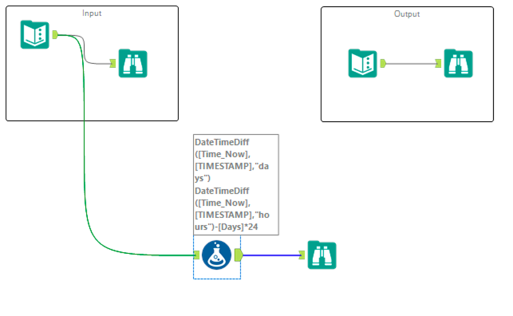513x316 pixels.
Task: Click the Formula tool's input anchor
Action: (197, 255)
